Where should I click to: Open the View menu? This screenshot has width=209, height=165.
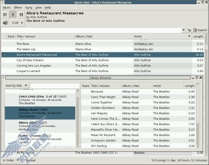coord(38,8)
